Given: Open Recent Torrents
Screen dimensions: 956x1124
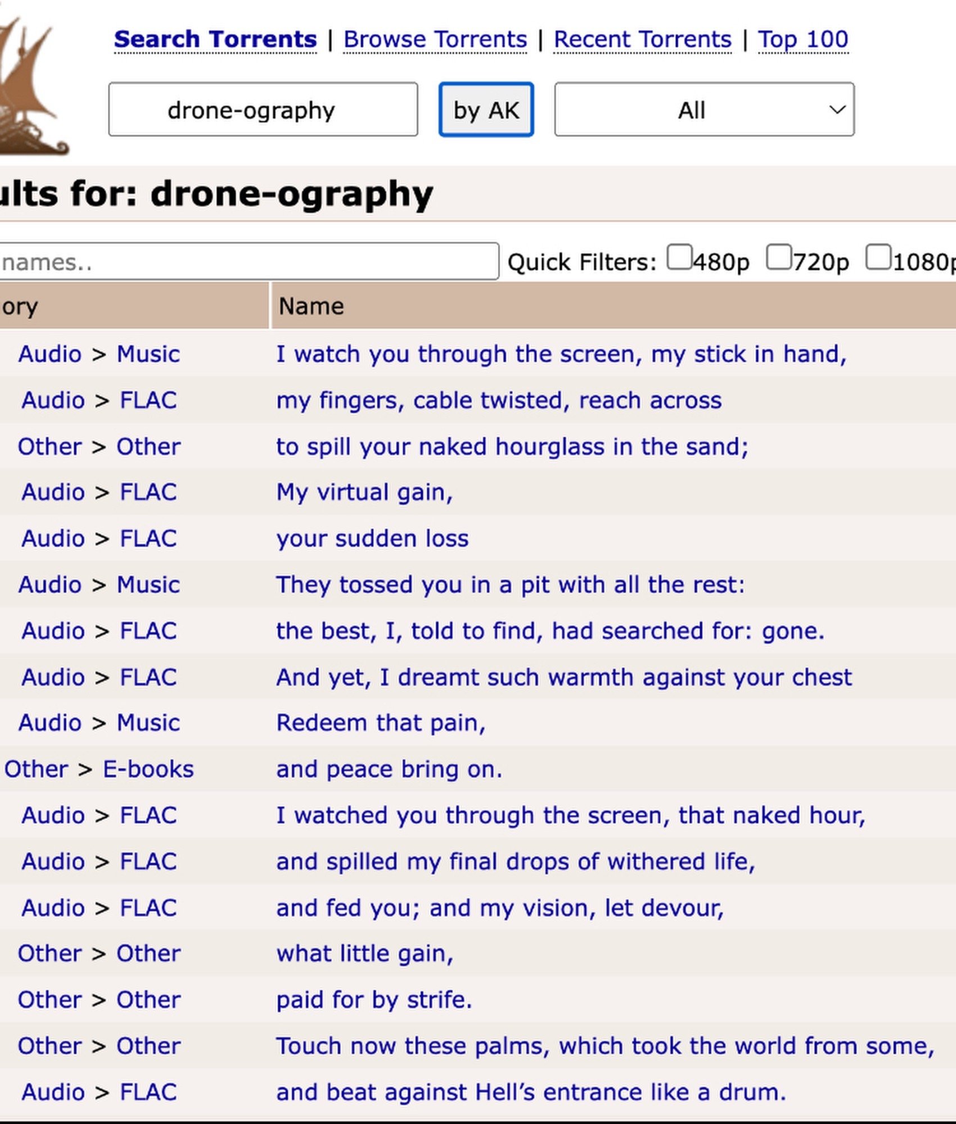Looking at the screenshot, I should pos(643,39).
